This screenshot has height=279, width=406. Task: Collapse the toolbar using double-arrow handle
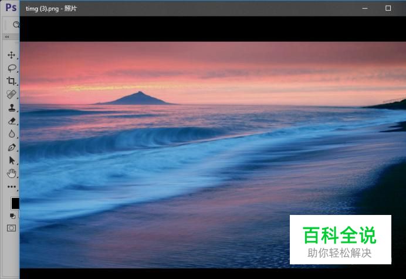pyautogui.click(x=6, y=36)
